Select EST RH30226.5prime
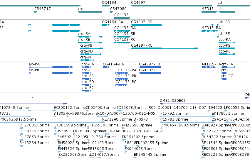Image resolution: width=250 pixels, height=159 pixels. pyautogui.click(x=34, y=131)
